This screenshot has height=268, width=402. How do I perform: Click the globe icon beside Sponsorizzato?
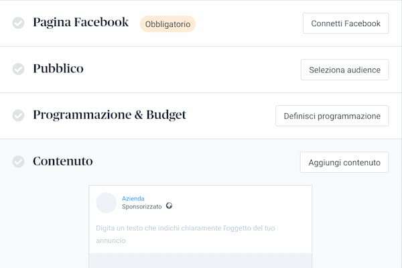(x=169, y=206)
